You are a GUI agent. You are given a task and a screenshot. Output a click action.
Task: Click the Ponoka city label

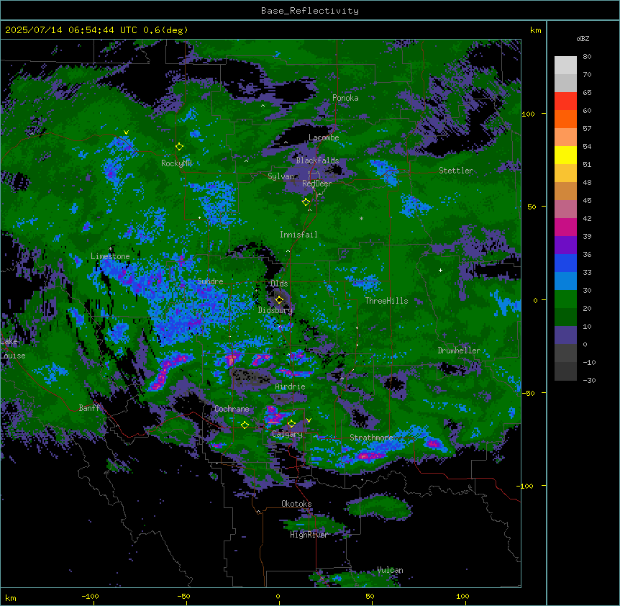coord(345,98)
